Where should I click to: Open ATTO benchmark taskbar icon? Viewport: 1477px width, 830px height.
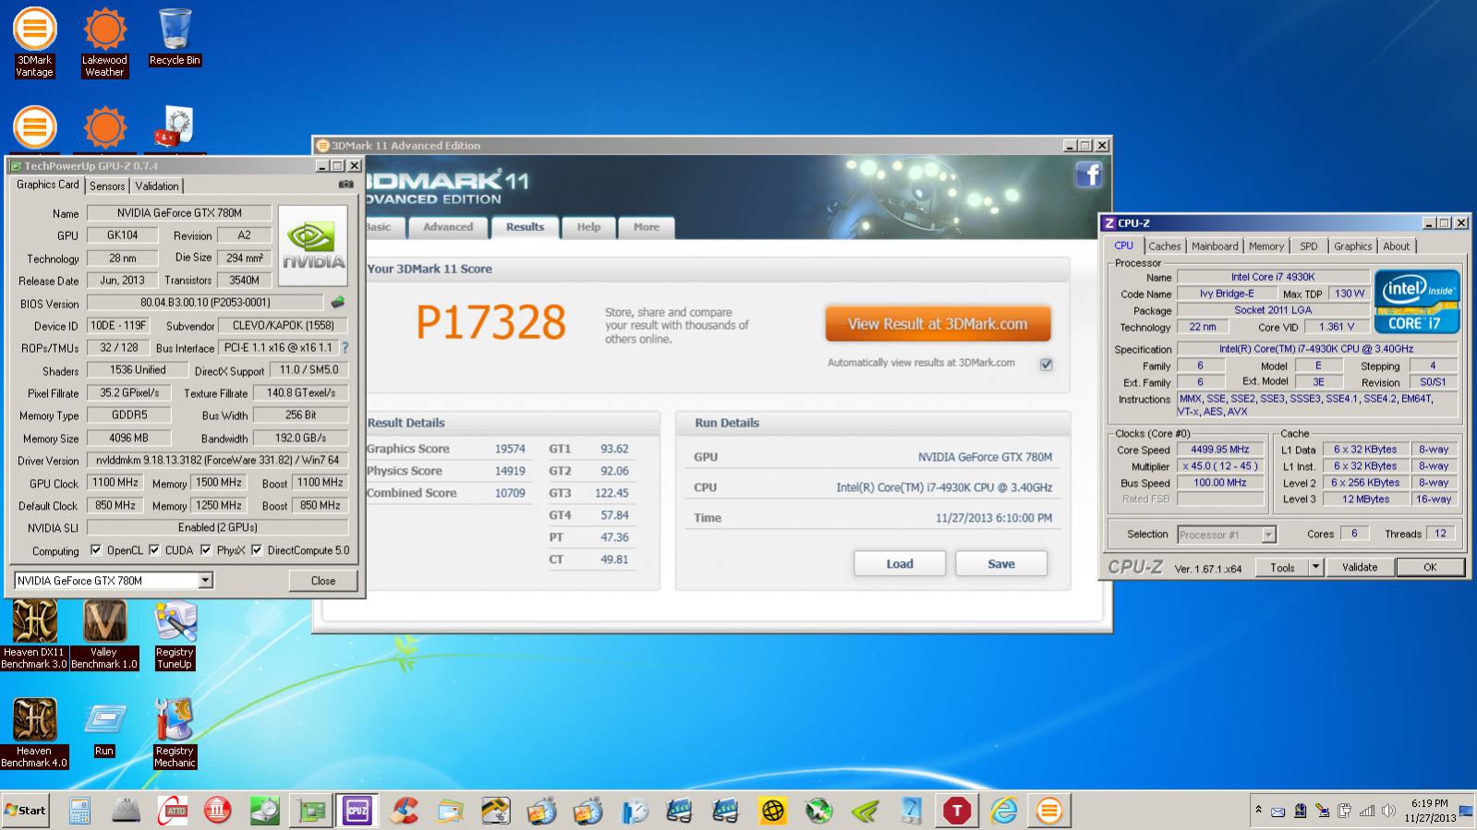tap(172, 811)
